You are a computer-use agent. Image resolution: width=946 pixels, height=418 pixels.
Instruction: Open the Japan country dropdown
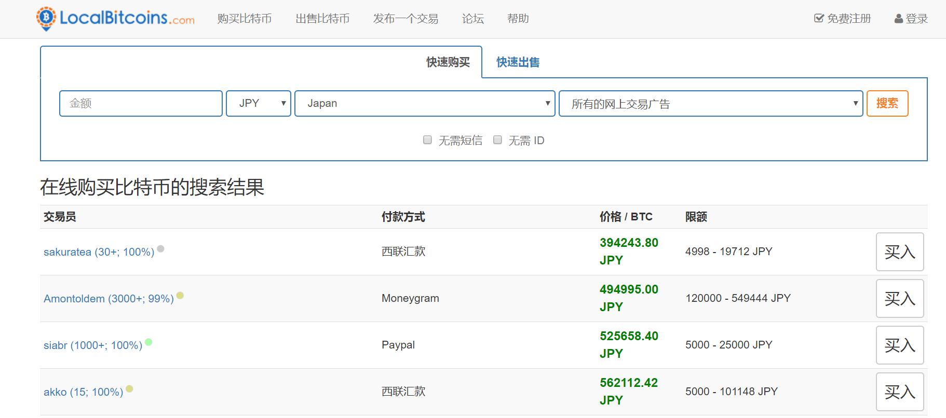point(425,103)
